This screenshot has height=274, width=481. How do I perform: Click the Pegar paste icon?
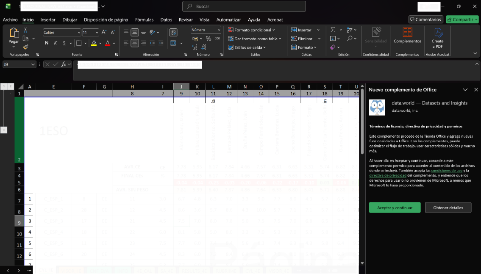14,33
